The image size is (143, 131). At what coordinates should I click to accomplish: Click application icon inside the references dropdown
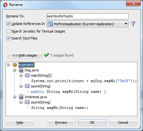[50, 24]
